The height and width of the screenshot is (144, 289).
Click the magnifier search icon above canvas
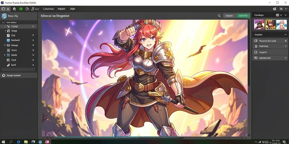tap(219, 16)
